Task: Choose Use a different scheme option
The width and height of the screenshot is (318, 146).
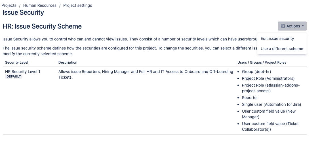Action: point(282,49)
